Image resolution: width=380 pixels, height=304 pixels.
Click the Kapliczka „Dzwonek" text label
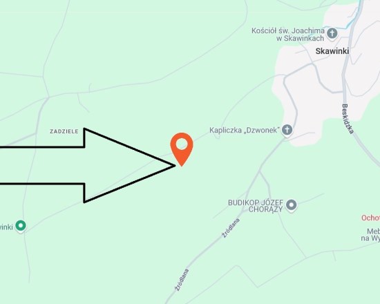(245, 130)
